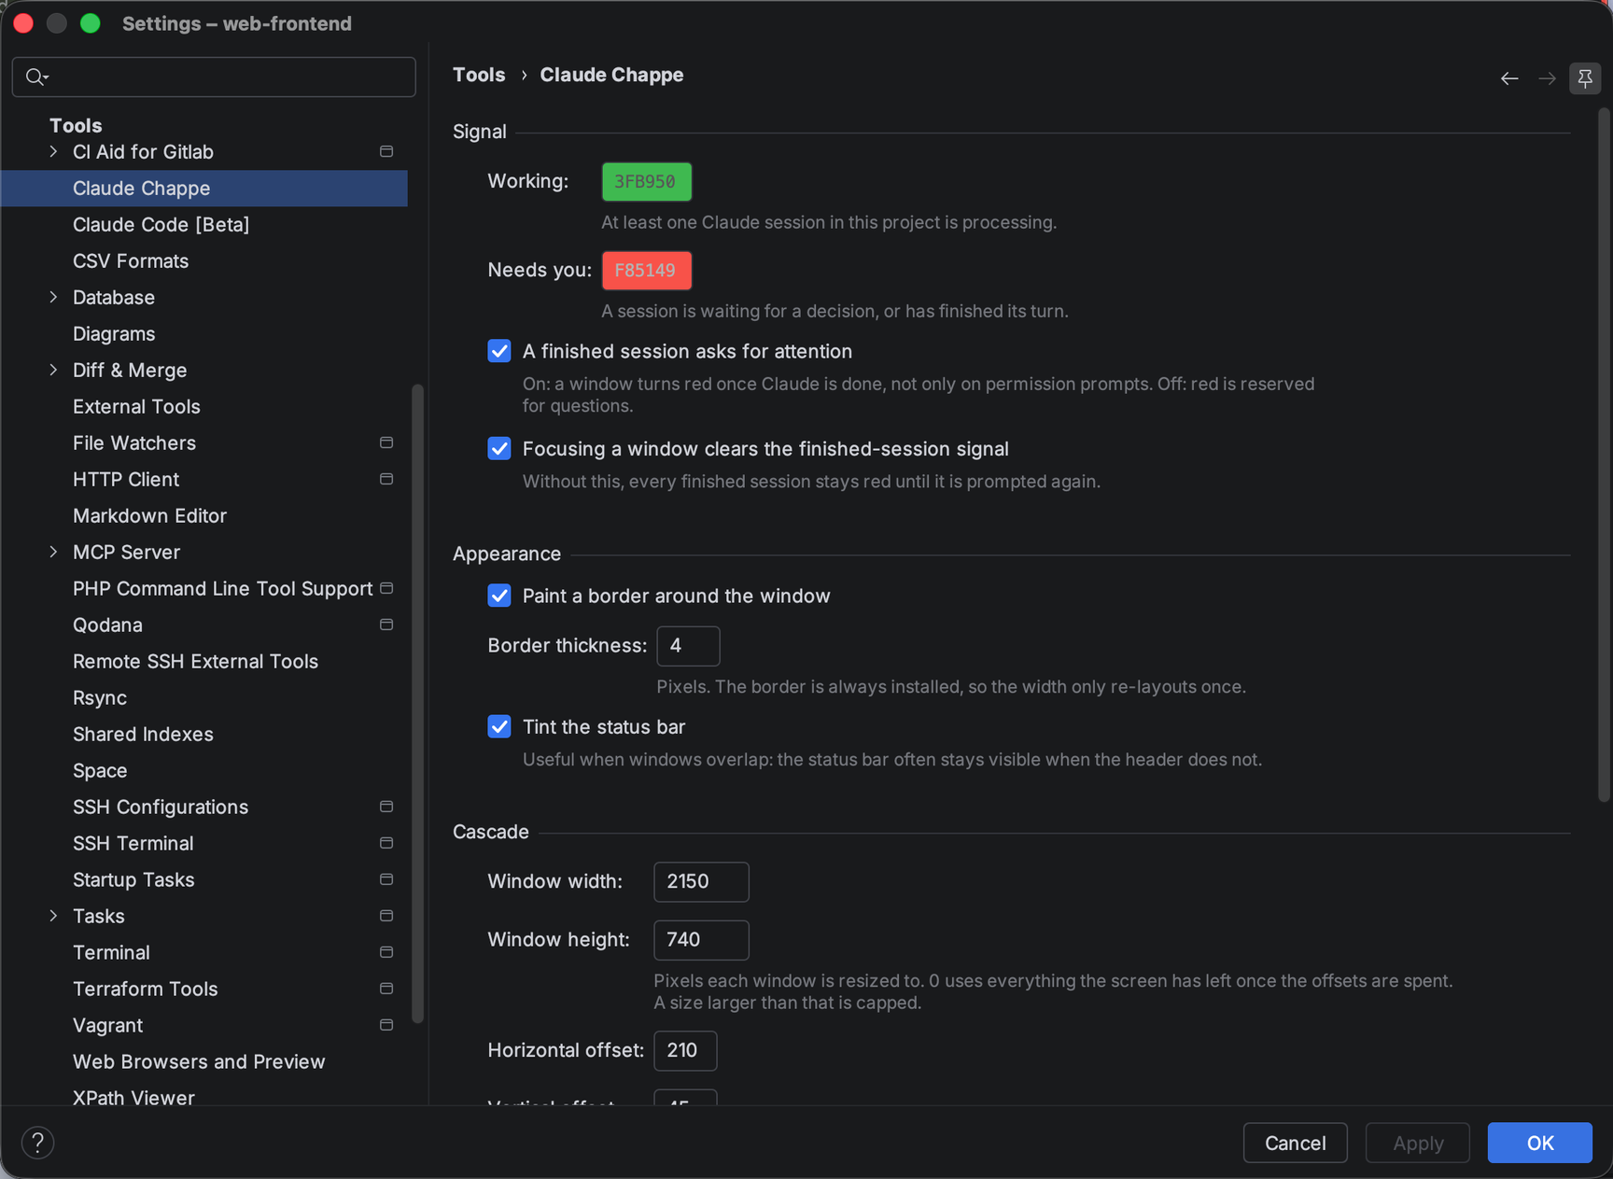Click project-level icon beside CI Aid for Gitlab
Screen dimensions: 1613x1179
[386, 151]
